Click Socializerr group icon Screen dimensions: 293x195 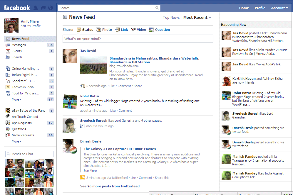click(8, 81)
